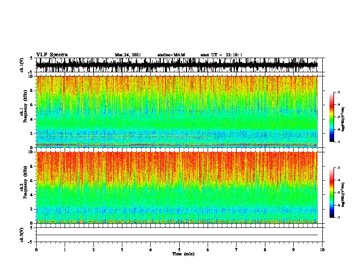
Task: Click the time axis tick label '3'
Action: 122,250
